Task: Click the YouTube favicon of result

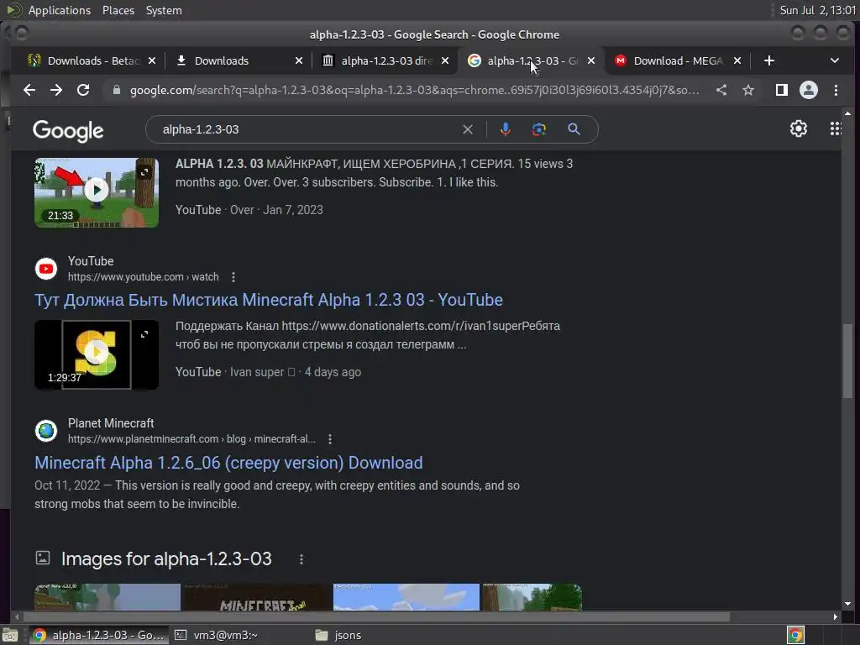Action: 46,269
